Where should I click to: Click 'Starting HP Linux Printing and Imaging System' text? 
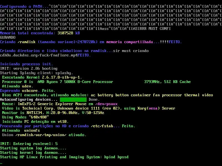[x=51, y=157]
